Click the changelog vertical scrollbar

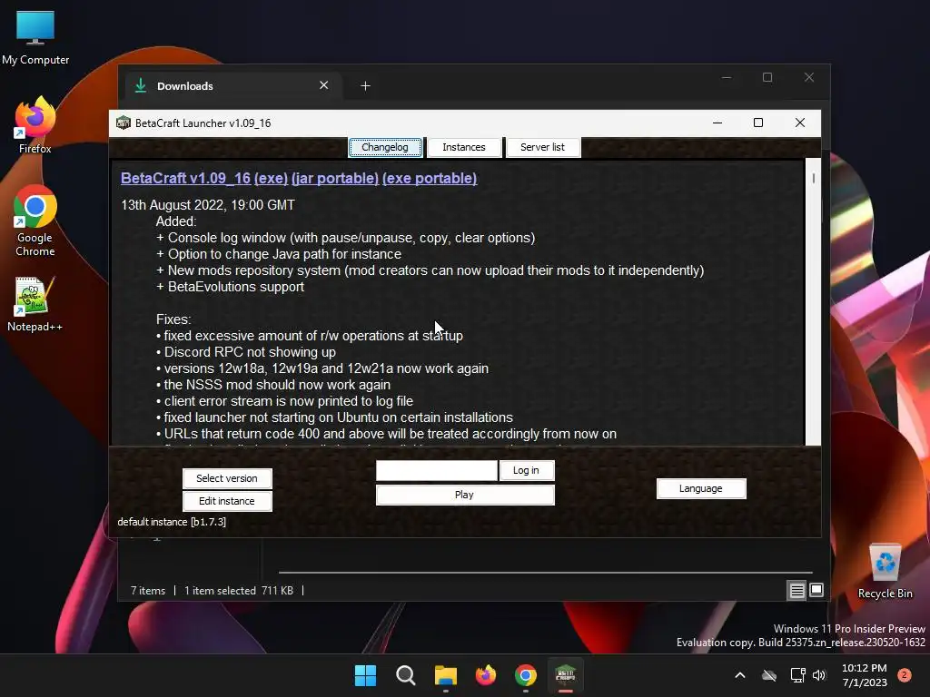[x=813, y=301]
